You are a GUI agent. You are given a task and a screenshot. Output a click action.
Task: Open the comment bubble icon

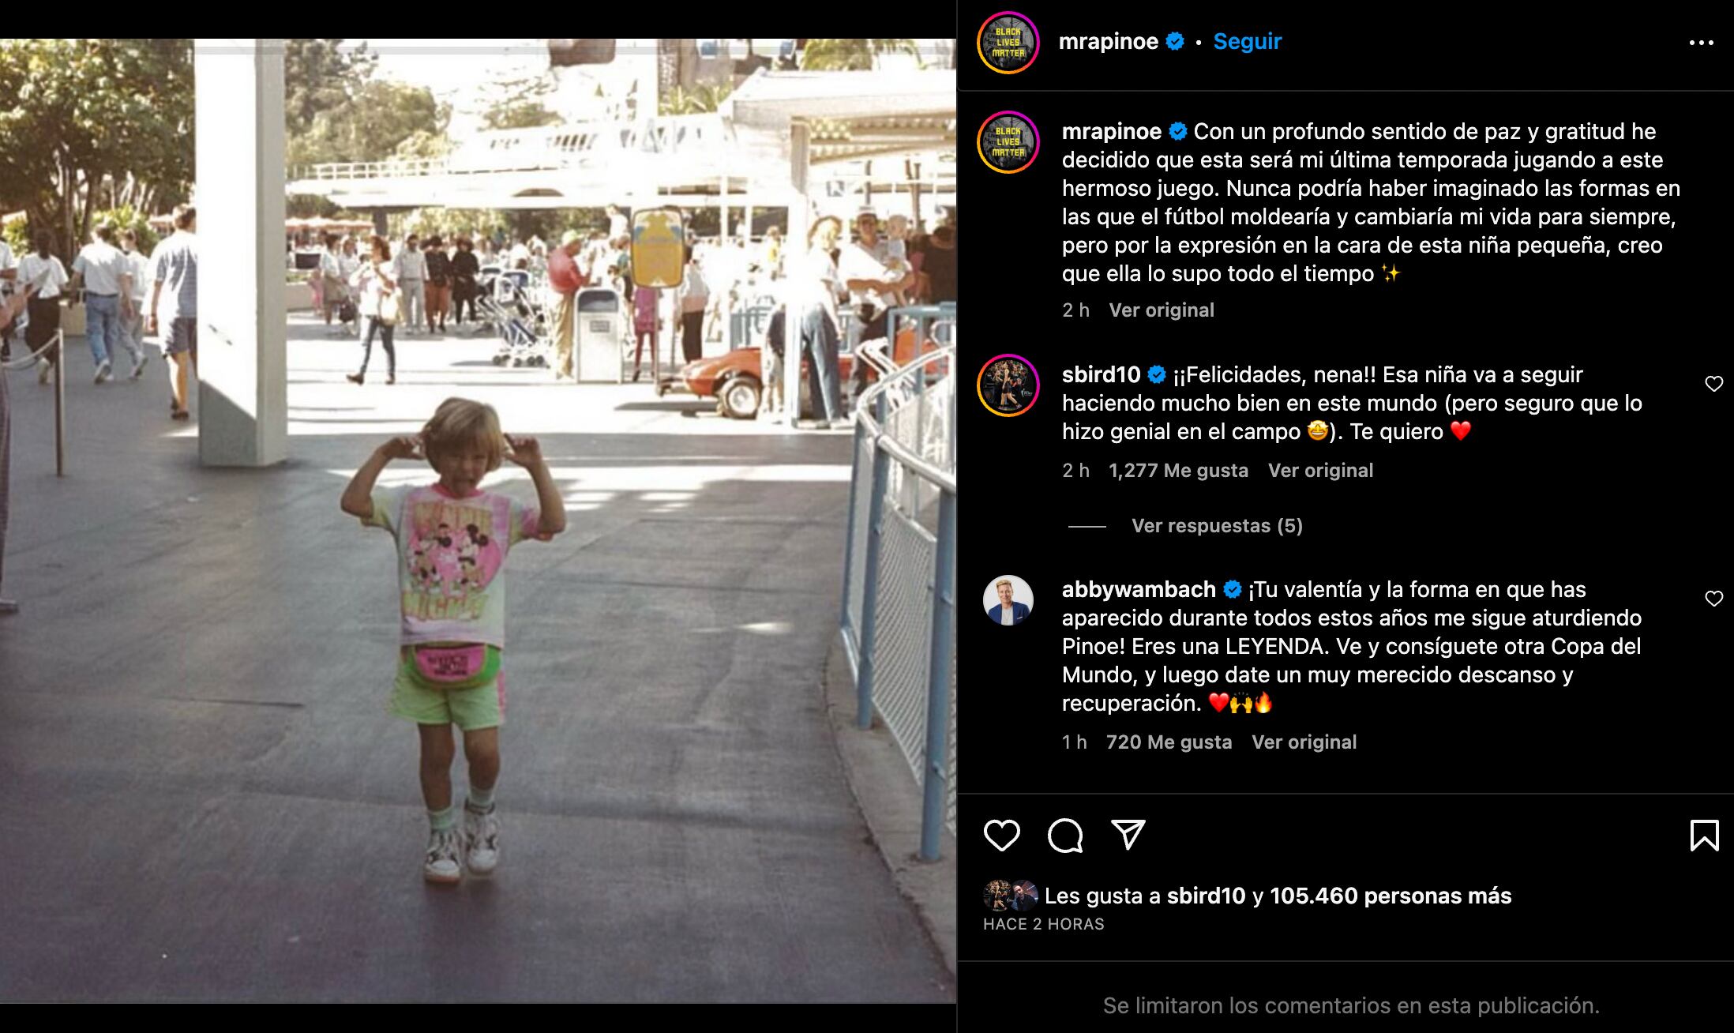click(x=1065, y=835)
